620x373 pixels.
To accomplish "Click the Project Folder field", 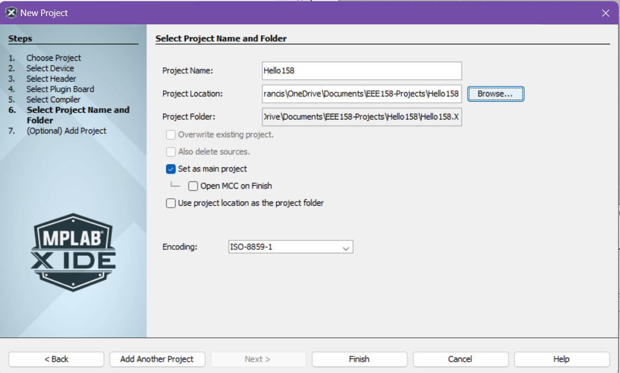I will (x=362, y=117).
